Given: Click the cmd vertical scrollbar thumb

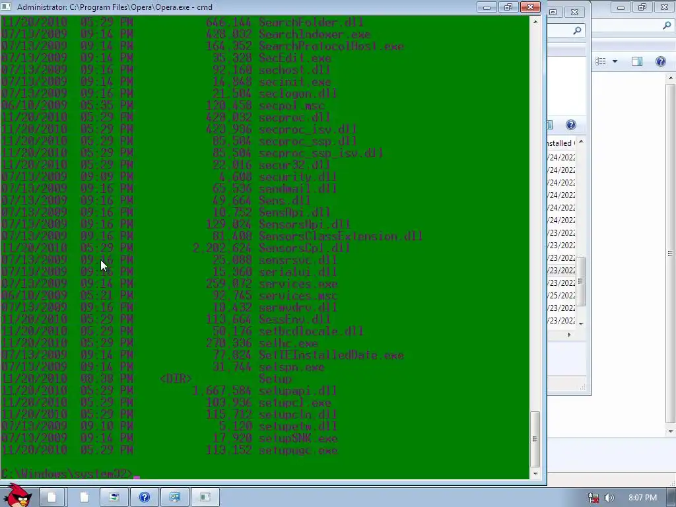Looking at the screenshot, I should pos(535,439).
